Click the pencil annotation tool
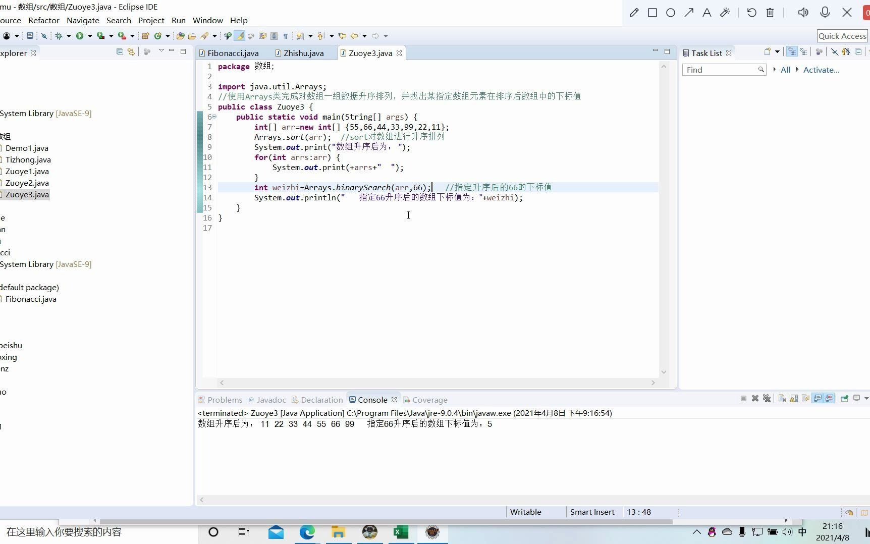 pyautogui.click(x=634, y=13)
